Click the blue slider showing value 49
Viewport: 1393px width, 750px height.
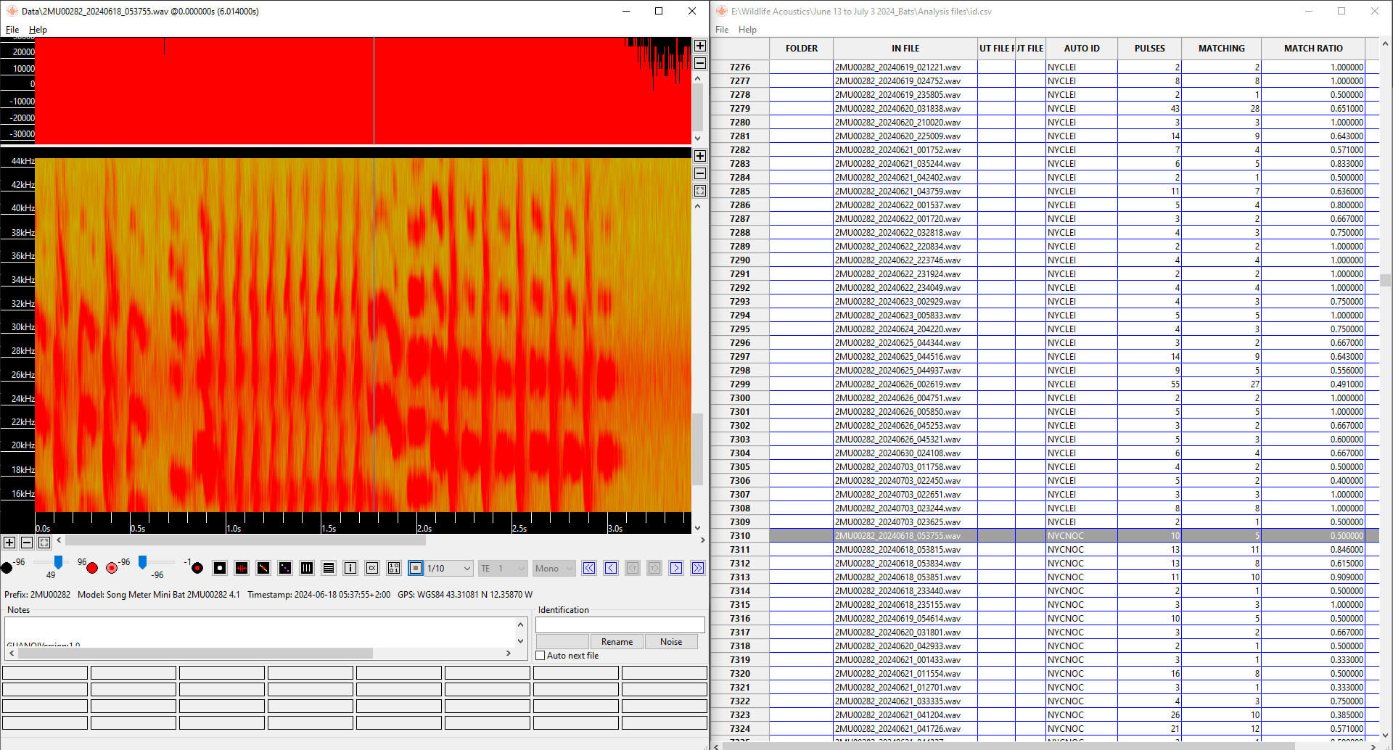point(58,562)
